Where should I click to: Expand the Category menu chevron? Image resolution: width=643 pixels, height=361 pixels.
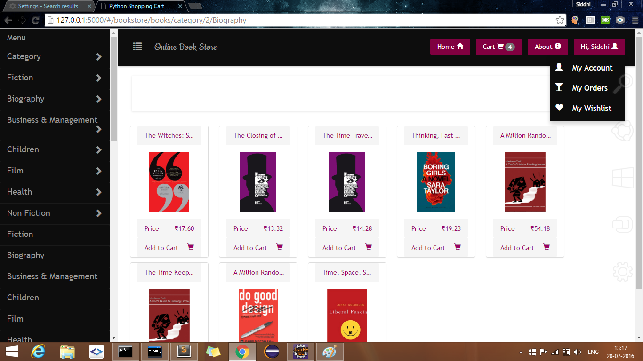[x=99, y=57]
